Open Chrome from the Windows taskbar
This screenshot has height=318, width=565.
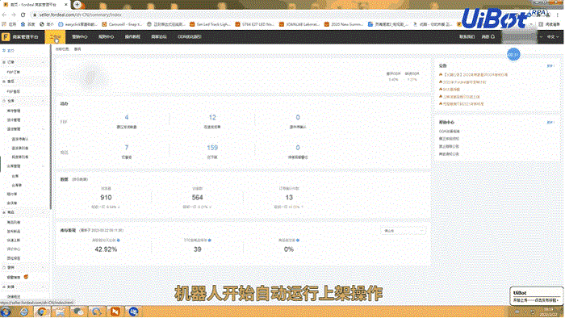[42, 312]
